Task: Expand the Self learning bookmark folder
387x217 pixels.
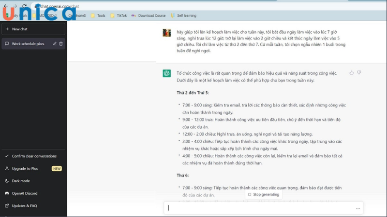Action: [186, 15]
